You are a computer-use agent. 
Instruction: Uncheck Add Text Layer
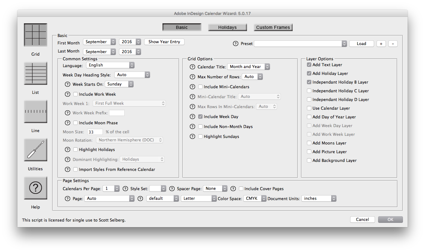[309, 65]
